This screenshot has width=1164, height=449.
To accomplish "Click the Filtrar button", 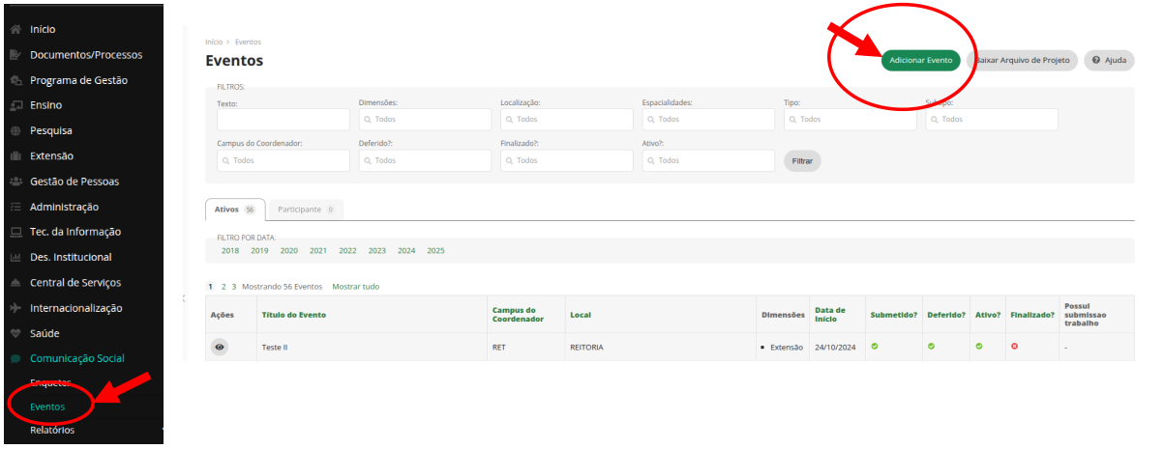I will 802,160.
